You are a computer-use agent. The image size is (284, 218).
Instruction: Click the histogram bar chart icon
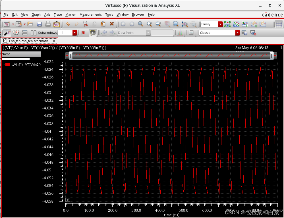pos(180,33)
